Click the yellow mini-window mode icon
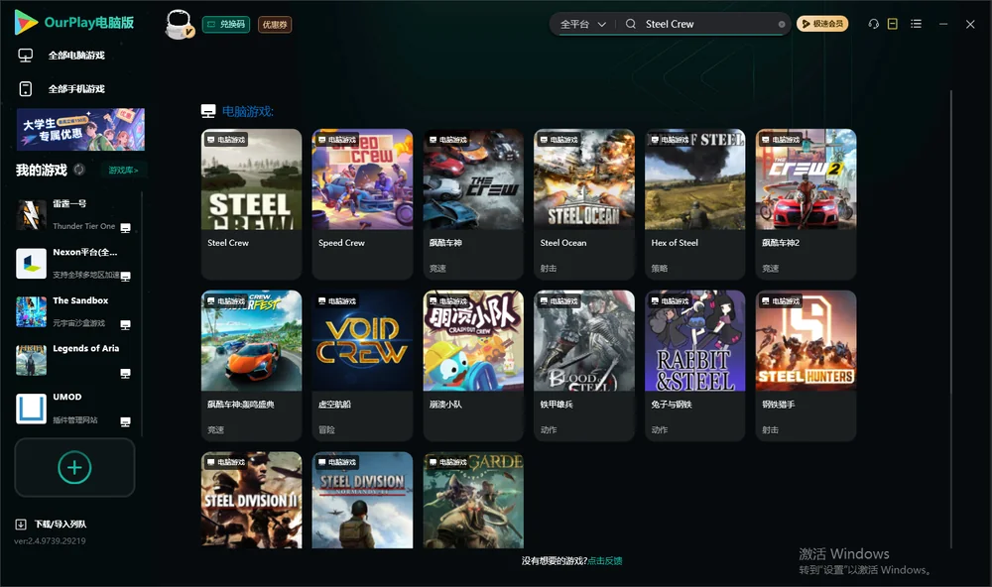Viewport: 992px width, 587px height. (893, 24)
